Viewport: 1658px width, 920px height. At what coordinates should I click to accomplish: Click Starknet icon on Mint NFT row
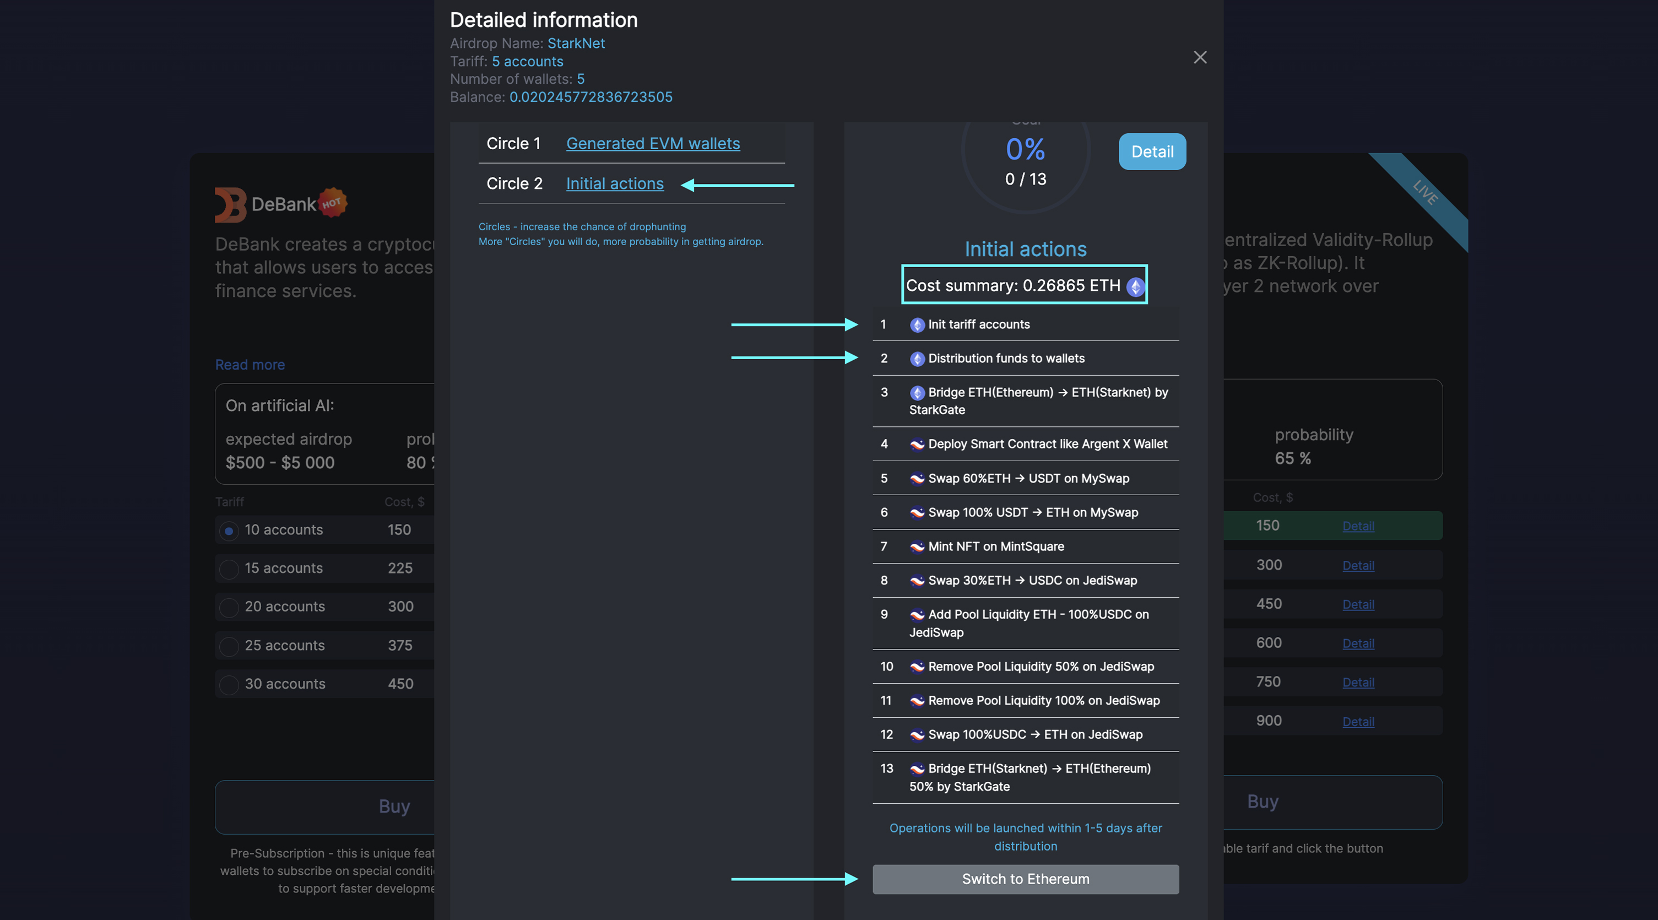[x=917, y=547]
